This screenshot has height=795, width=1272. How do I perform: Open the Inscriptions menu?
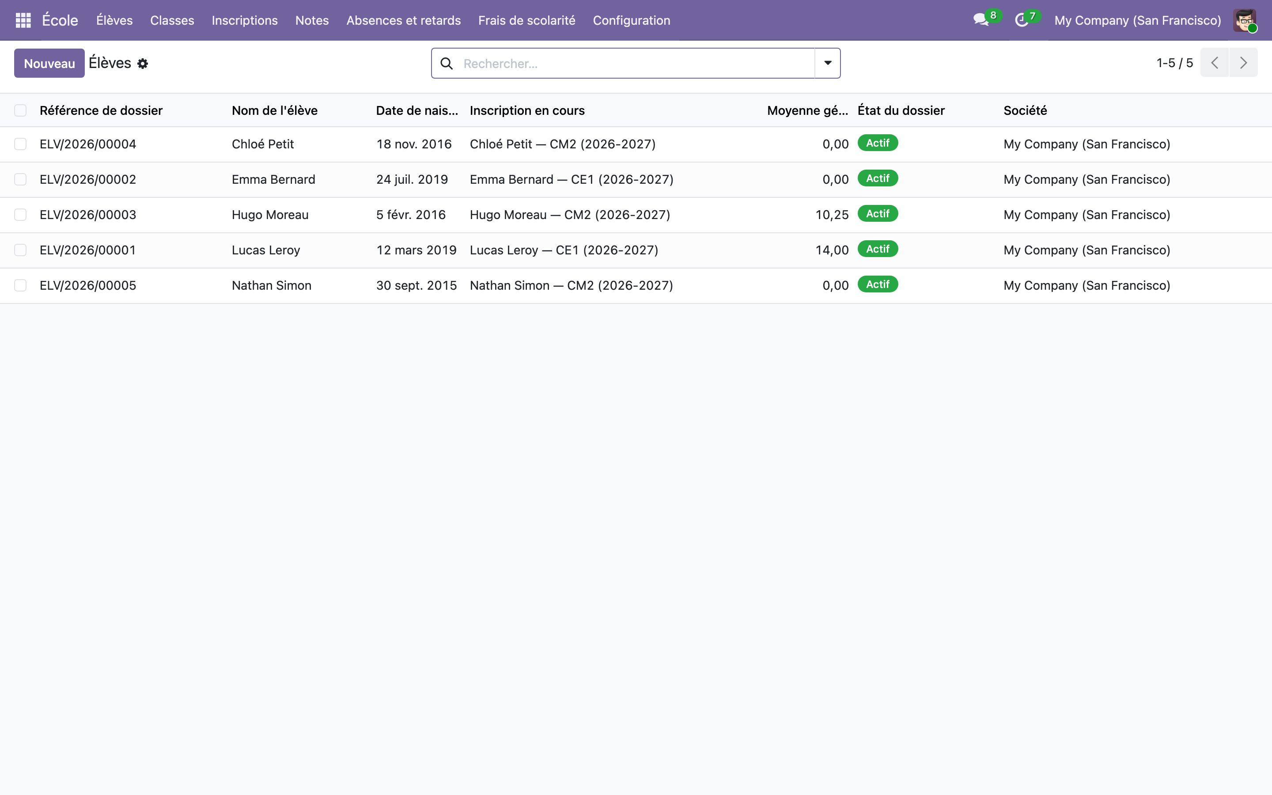point(244,20)
